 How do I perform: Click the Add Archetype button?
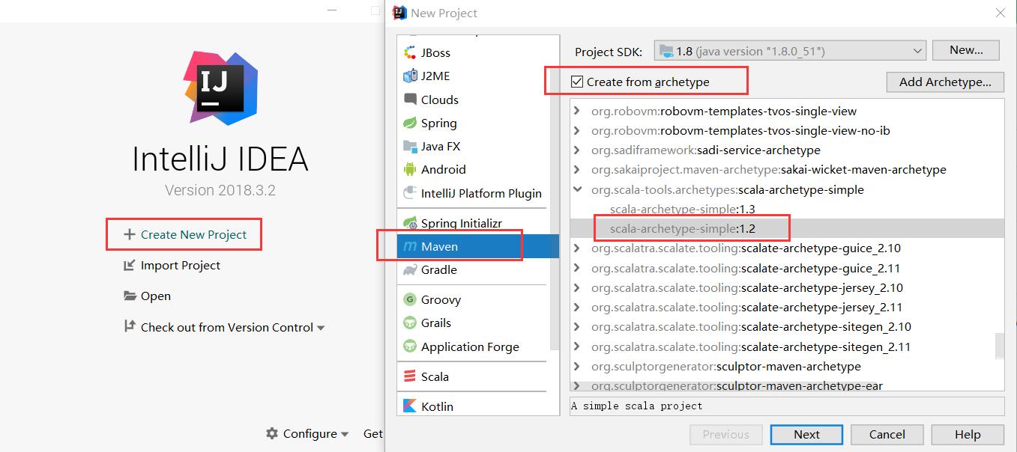[x=945, y=82]
